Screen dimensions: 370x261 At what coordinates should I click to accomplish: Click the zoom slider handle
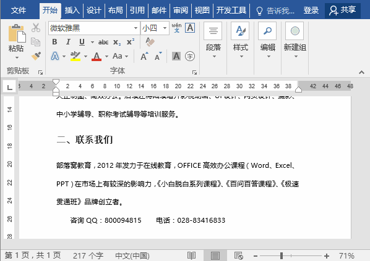pyautogui.click(x=282, y=255)
